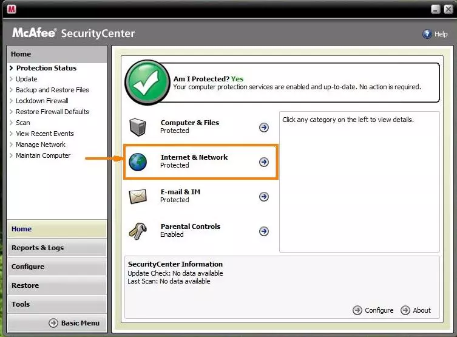This screenshot has width=457, height=337.
Task: Click the E-mail & IM envelope icon
Action: (138, 196)
